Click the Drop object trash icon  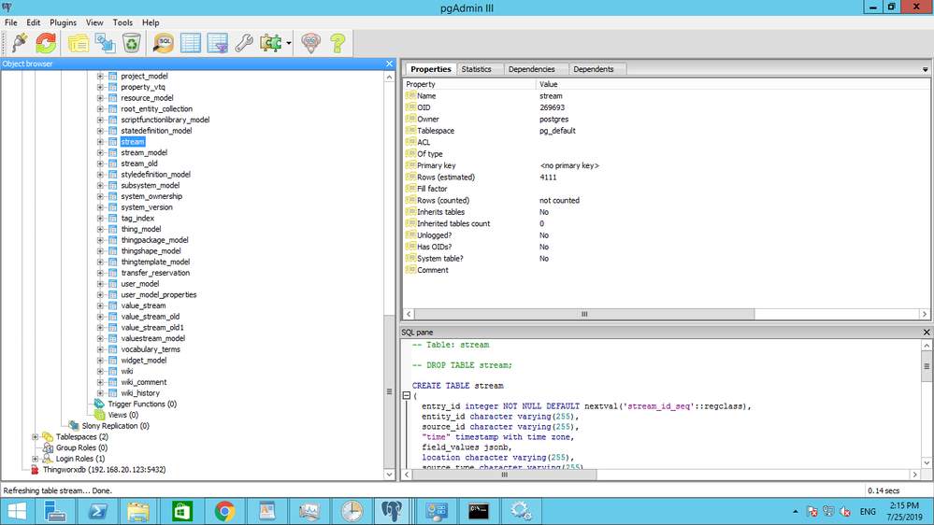click(x=132, y=43)
